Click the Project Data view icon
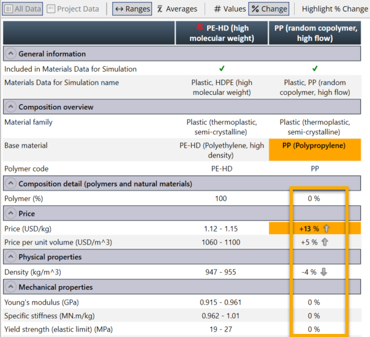The height and width of the screenshot is (337, 370). (52, 9)
